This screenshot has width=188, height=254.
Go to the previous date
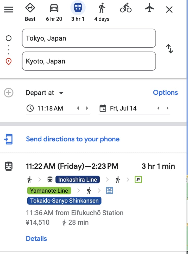coord(158,108)
